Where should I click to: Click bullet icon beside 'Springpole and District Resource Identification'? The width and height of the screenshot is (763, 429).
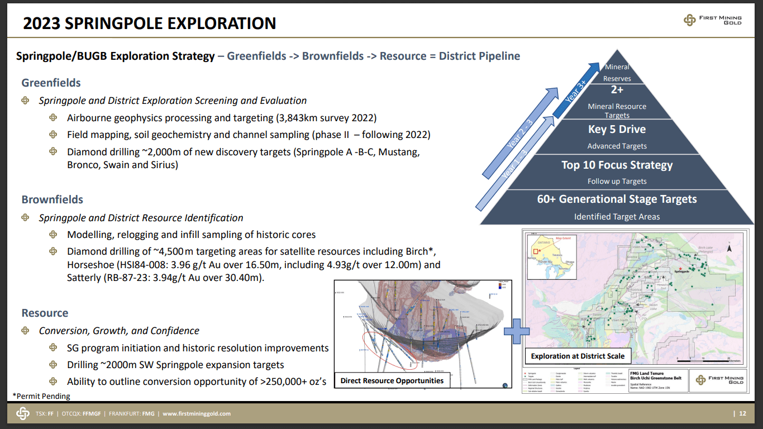coord(25,217)
